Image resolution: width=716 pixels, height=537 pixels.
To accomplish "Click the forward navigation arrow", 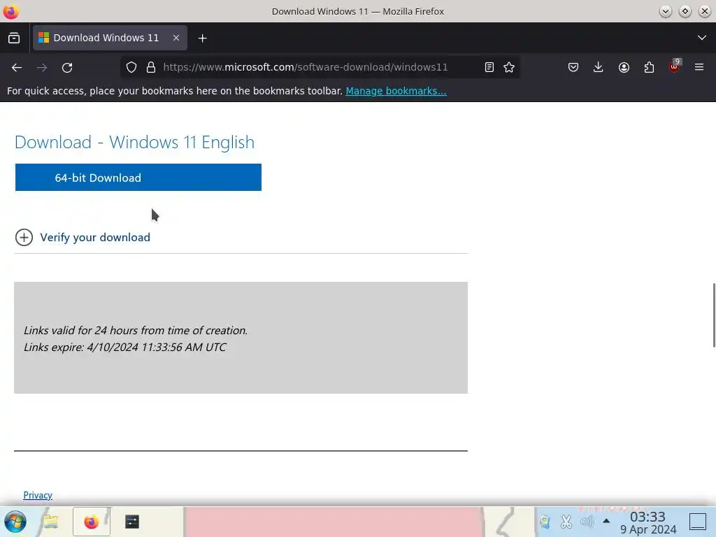I will [42, 68].
